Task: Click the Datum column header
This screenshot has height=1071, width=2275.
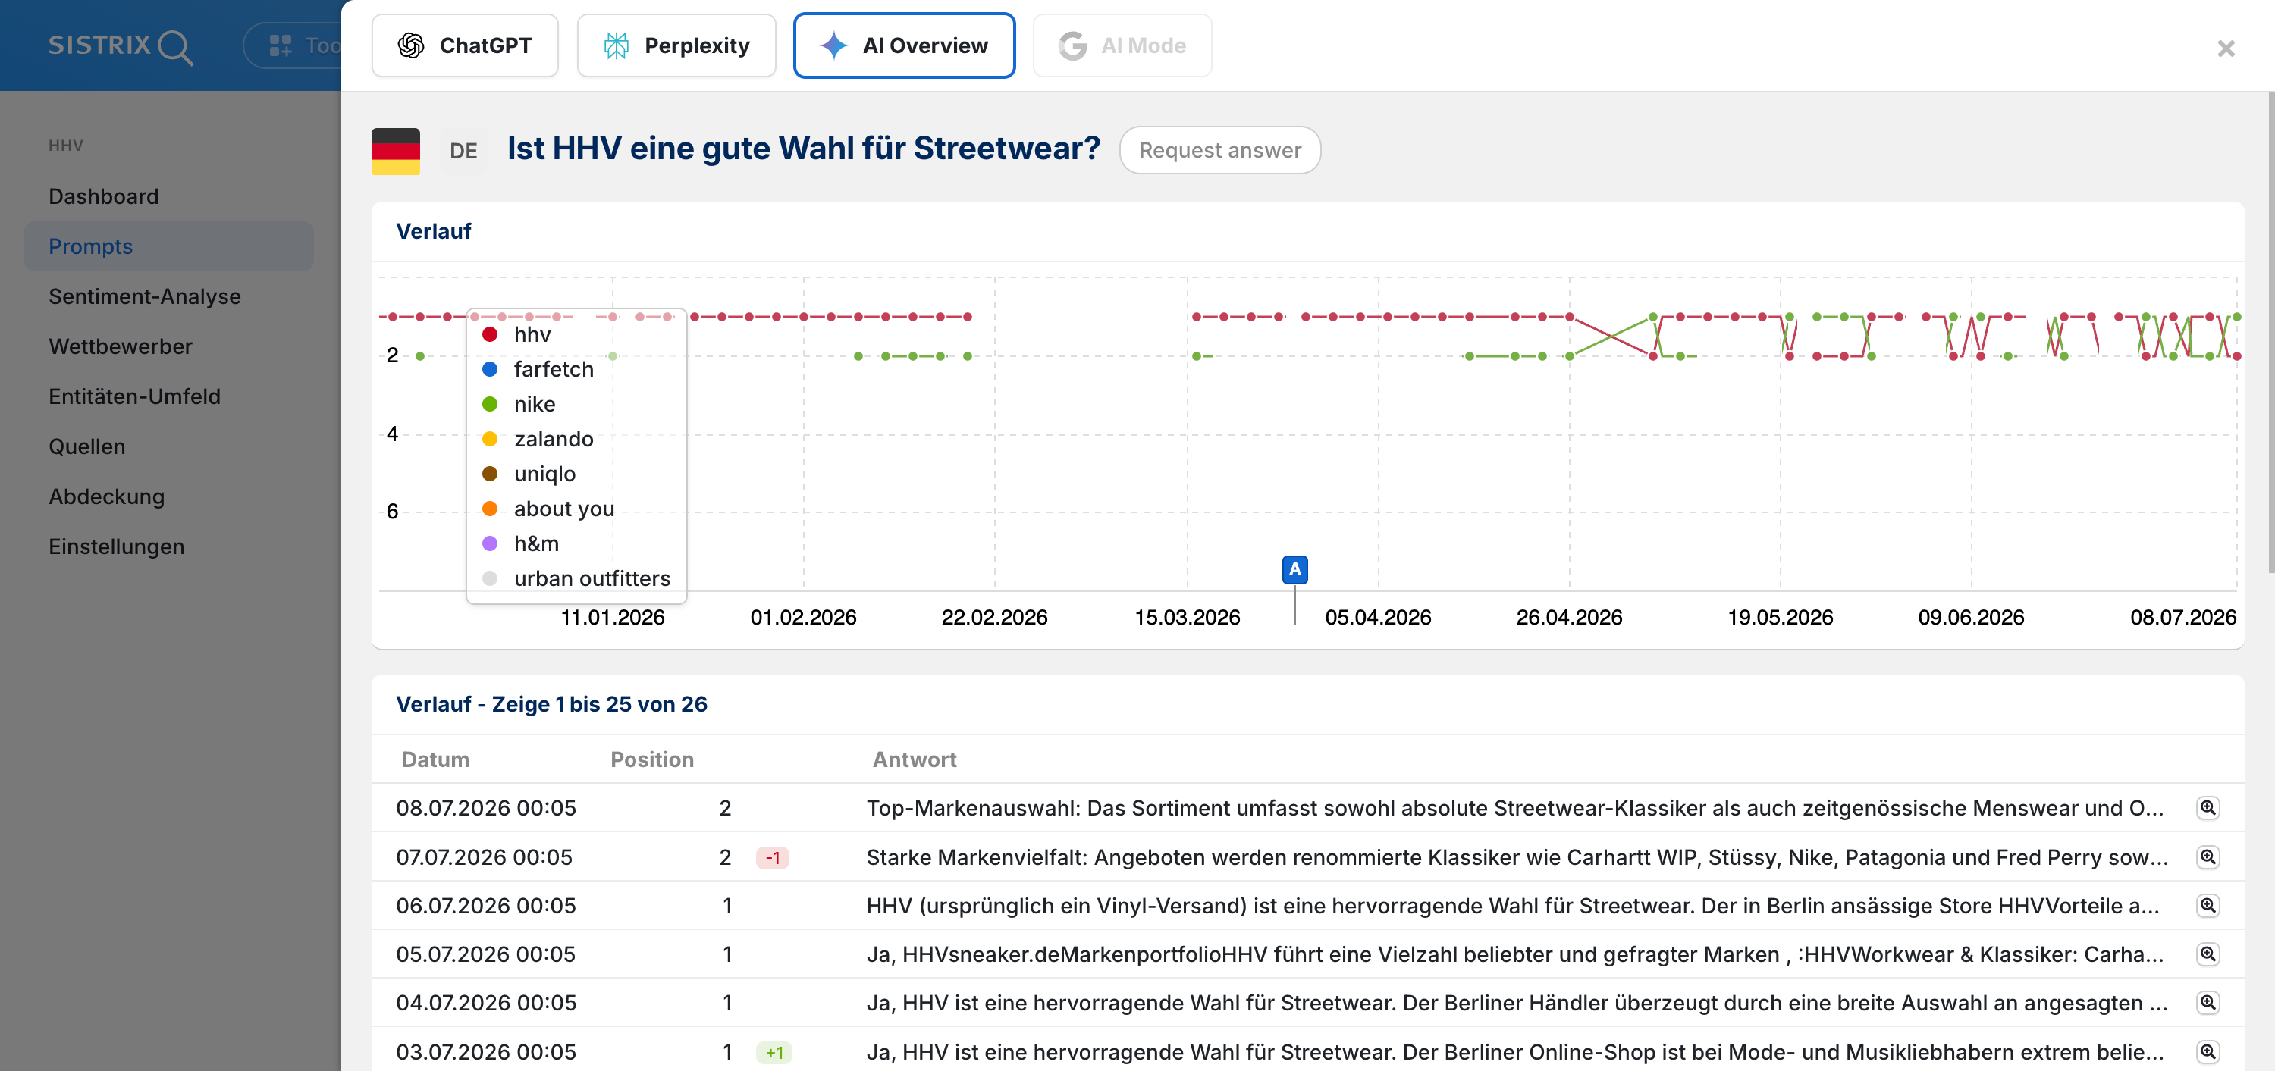Action: pyautogui.click(x=435, y=759)
